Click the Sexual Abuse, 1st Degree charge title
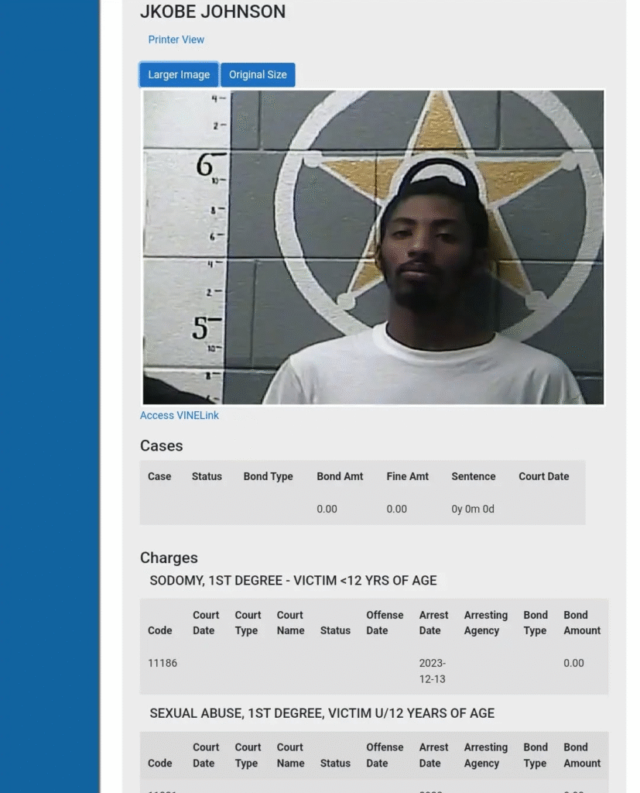Viewport: 640px width, 793px height. click(x=322, y=713)
